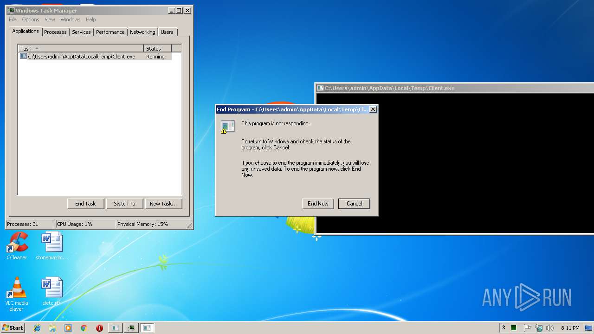
Task: Click the Task Manager title bar icon
Action: click(x=11, y=10)
